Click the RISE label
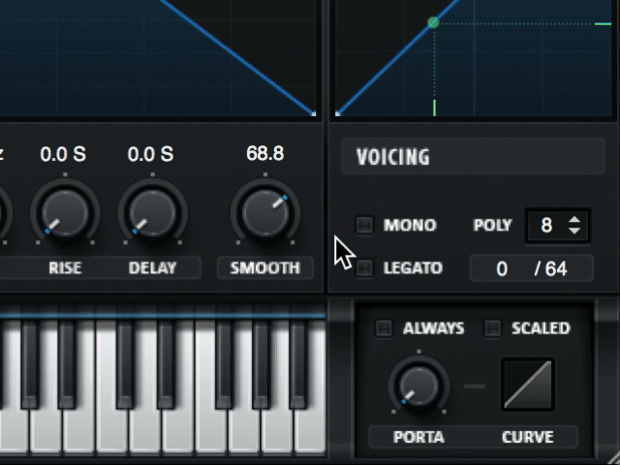The image size is (620, 465). pyautogui.click(x=65, y=268)
